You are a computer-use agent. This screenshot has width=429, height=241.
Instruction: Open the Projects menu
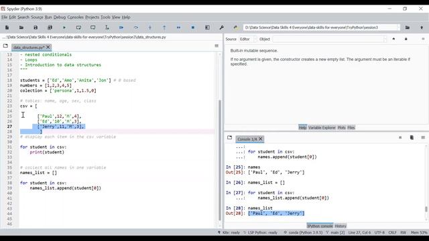coord(93,17)
